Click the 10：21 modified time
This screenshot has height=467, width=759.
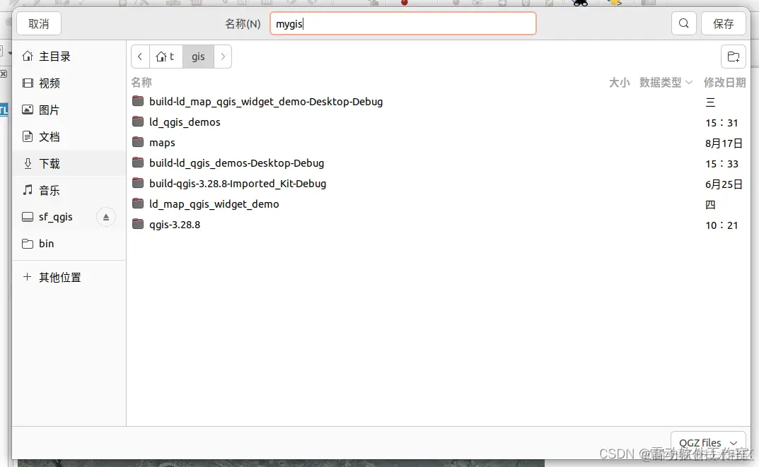(722, 225)
